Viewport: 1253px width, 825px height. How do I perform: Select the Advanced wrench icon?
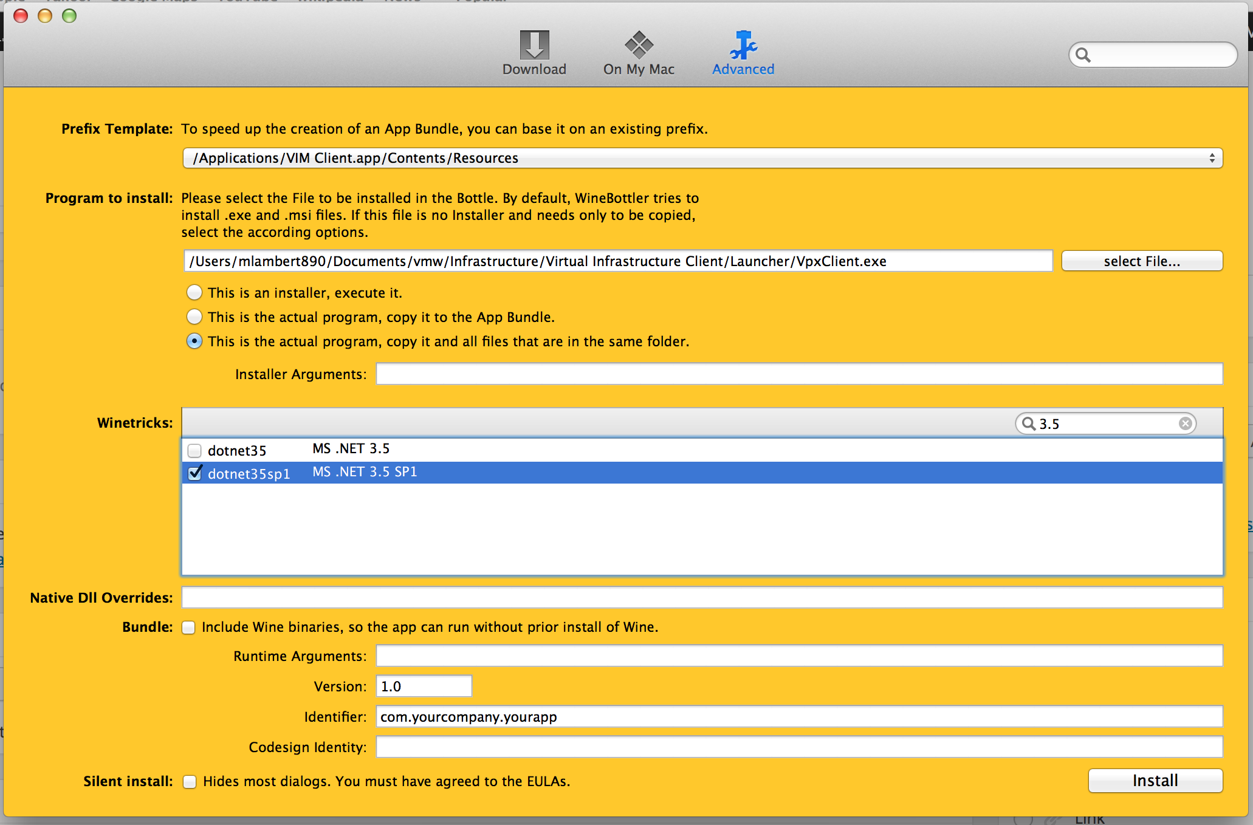(x=743, y=45)
